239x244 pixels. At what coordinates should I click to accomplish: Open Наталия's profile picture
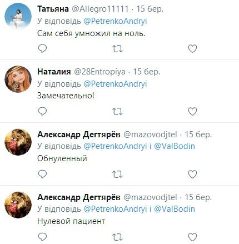pos(18,79)
